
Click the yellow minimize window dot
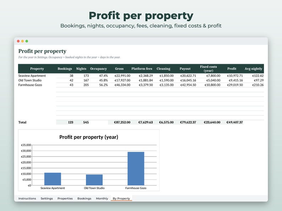[x=22, y=41]
